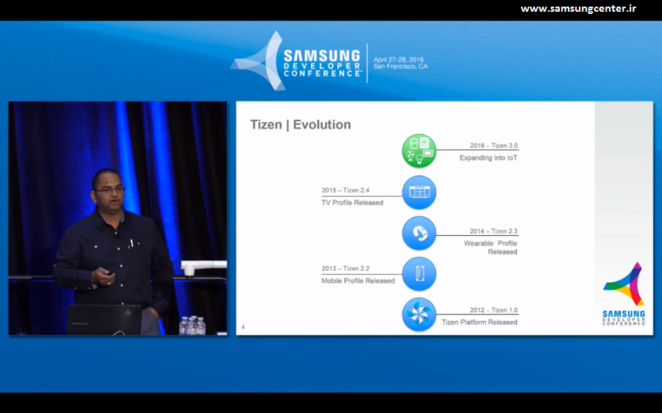Click the Samsung Developer Conference header logo
The width and height of the screenshot is (662, 413).
point(296,61)
